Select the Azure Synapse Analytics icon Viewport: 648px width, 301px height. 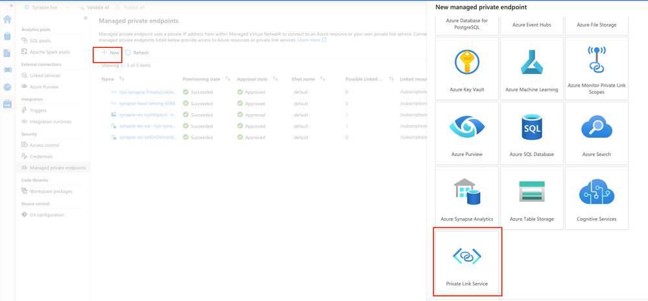[467, 192]
